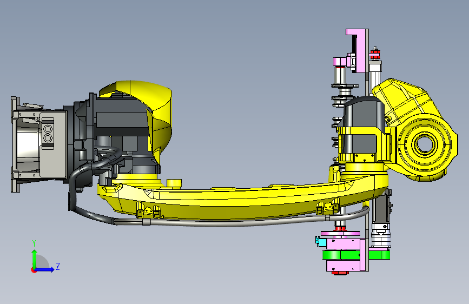Select the red bolt beneath bottom pink block
Image resolution: width=469 pixels, height=304 pixels.
(340, 273)
